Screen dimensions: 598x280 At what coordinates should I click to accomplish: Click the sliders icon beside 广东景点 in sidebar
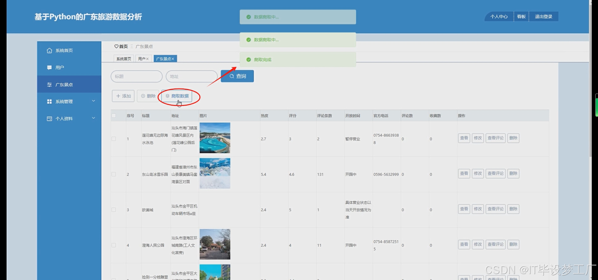tap(49, 85)
